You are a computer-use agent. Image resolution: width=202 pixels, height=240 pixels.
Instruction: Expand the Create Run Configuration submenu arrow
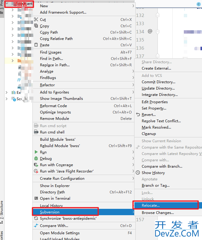[133, 178]
